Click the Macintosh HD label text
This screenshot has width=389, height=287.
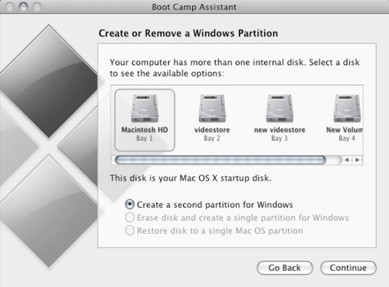[145, 130]
